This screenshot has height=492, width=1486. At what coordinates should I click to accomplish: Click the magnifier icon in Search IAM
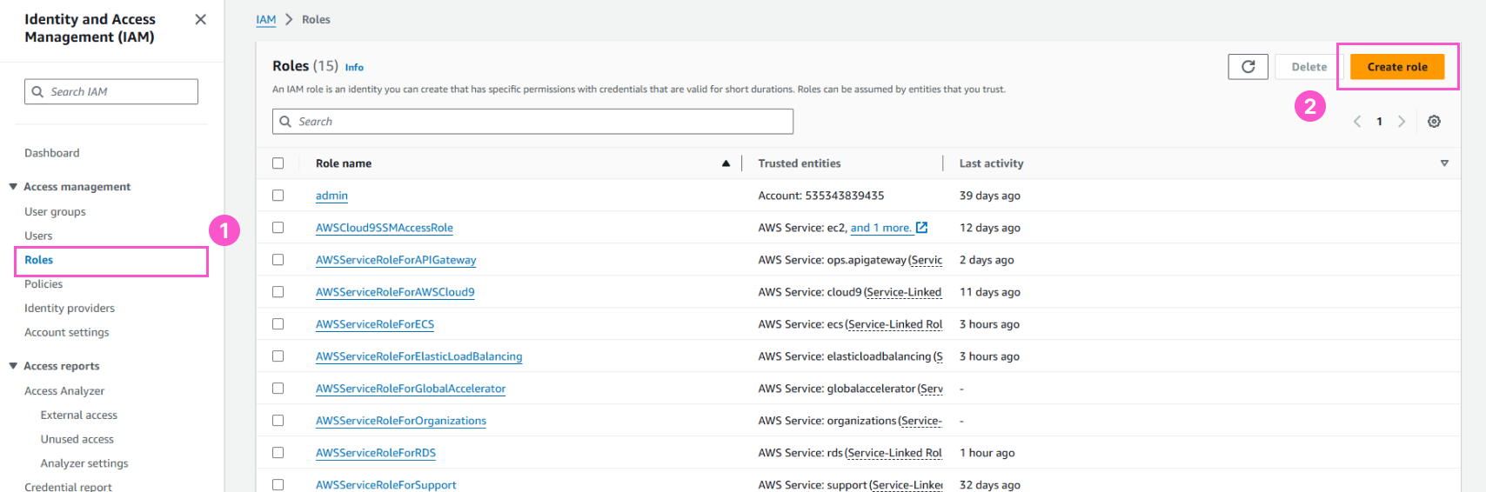[37, 91]
